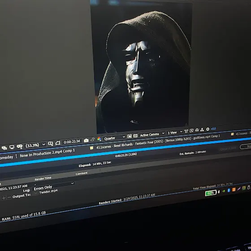
Task: Click the Show Snapshot icon
Action: (93, 139)
